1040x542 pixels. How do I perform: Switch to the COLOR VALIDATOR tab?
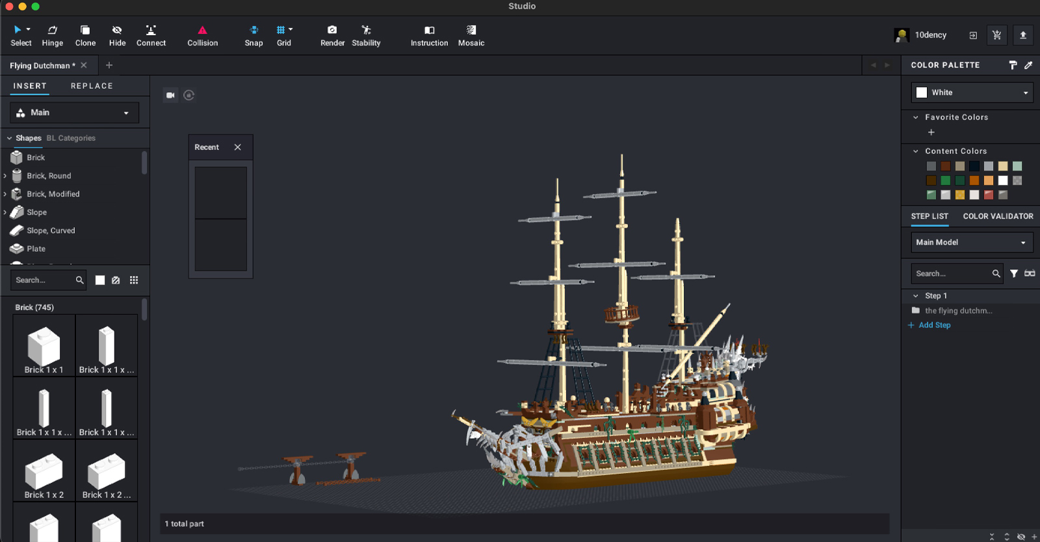pos(998,216)
